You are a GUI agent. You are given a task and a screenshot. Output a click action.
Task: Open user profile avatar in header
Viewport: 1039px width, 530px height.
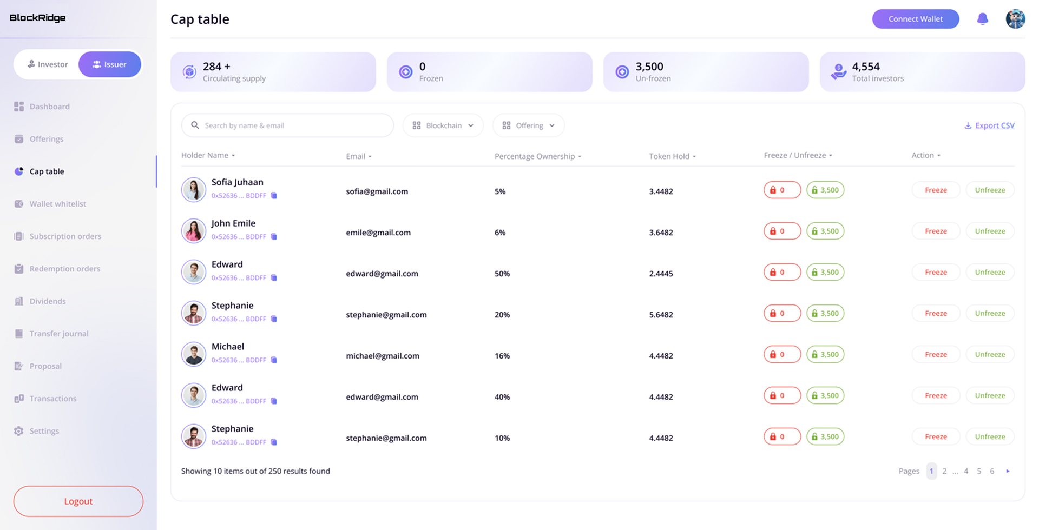point(1015,19)
